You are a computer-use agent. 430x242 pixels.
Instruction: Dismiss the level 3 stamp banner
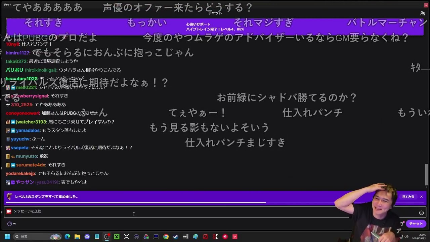point(421,197)
